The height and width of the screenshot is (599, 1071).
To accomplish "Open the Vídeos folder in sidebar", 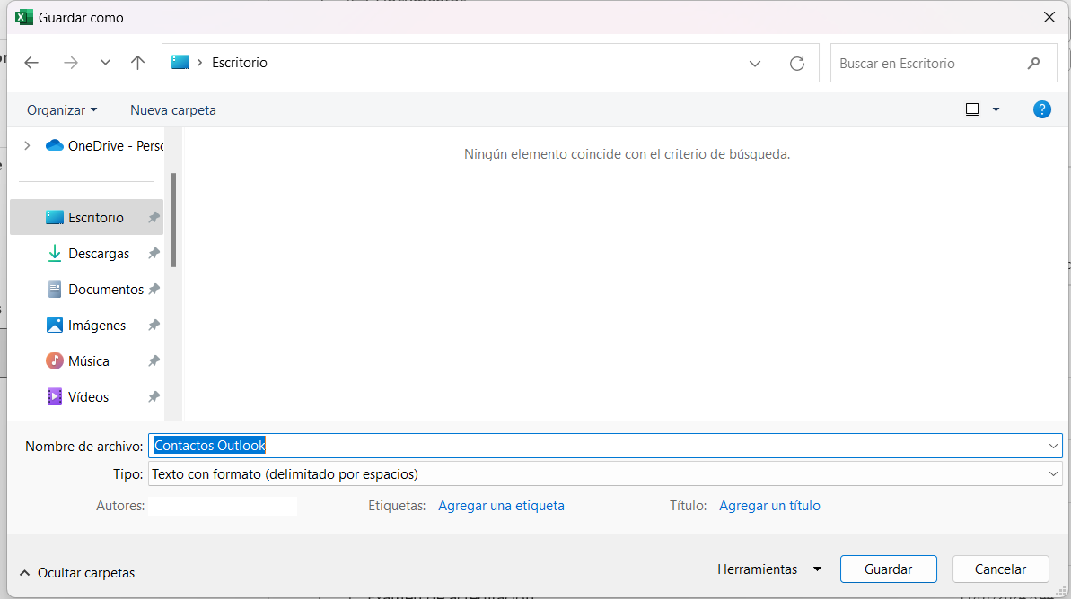I will (88, 397).
